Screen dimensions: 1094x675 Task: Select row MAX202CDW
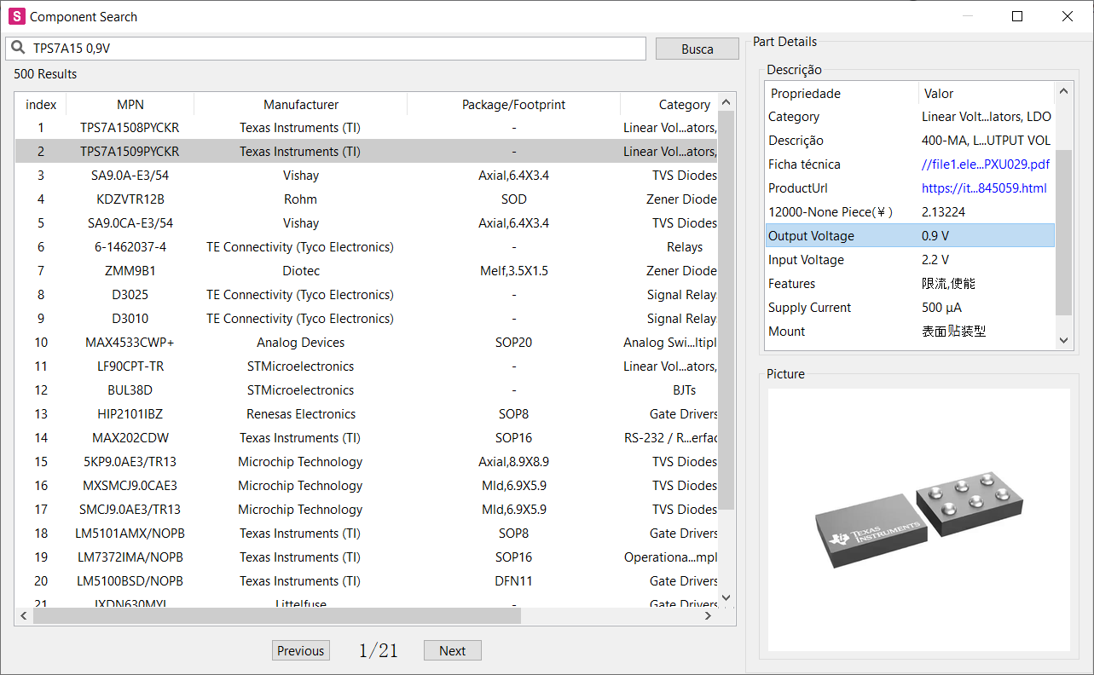(367, 438)
